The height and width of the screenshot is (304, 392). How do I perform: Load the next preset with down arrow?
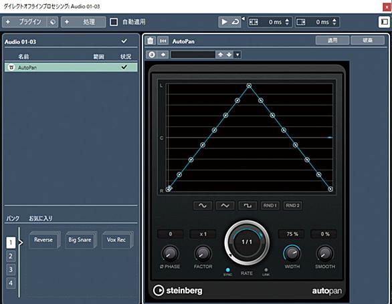[229, 55]
